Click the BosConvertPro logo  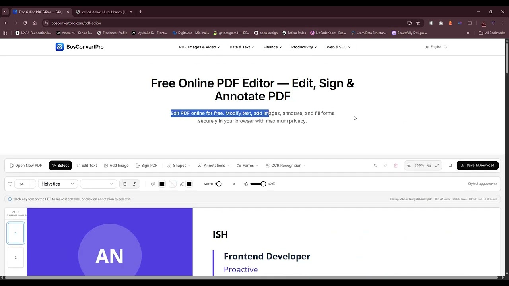coord(80,47)
